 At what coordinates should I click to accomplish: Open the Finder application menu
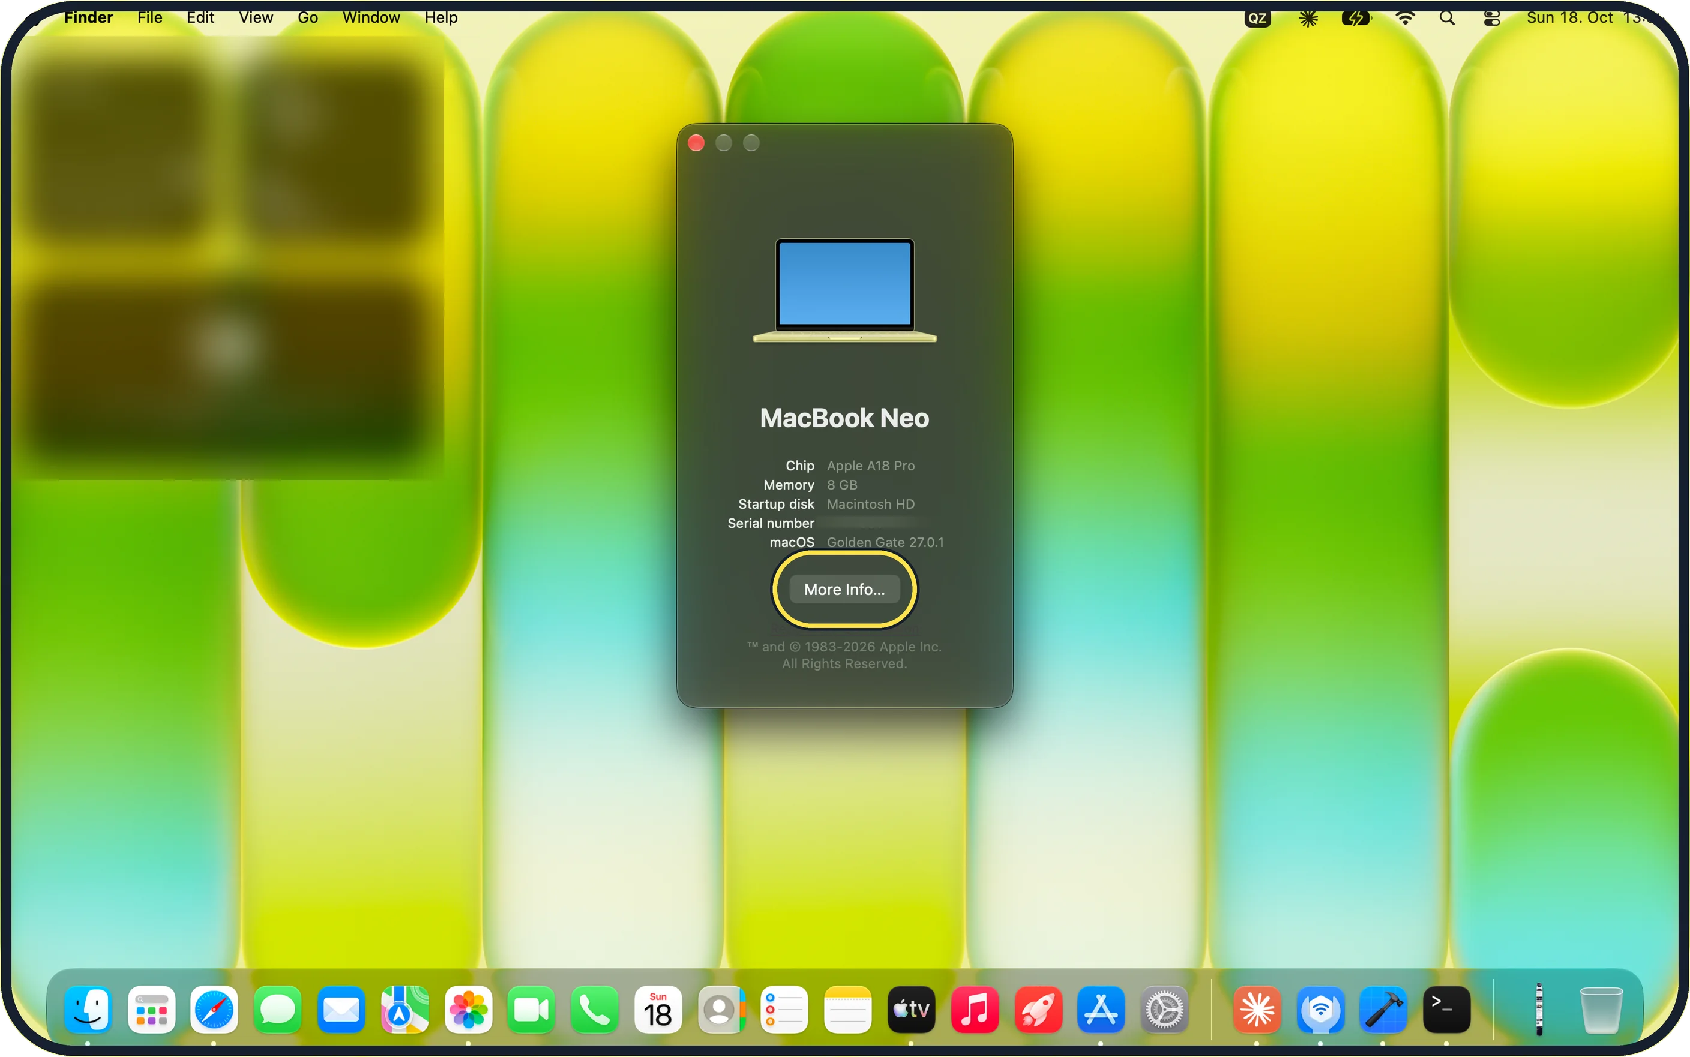point(88,17)
